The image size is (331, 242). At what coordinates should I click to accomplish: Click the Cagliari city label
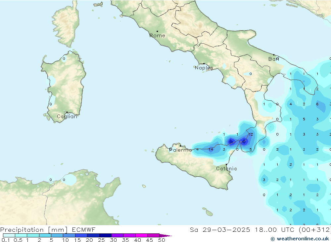point(67,117)
